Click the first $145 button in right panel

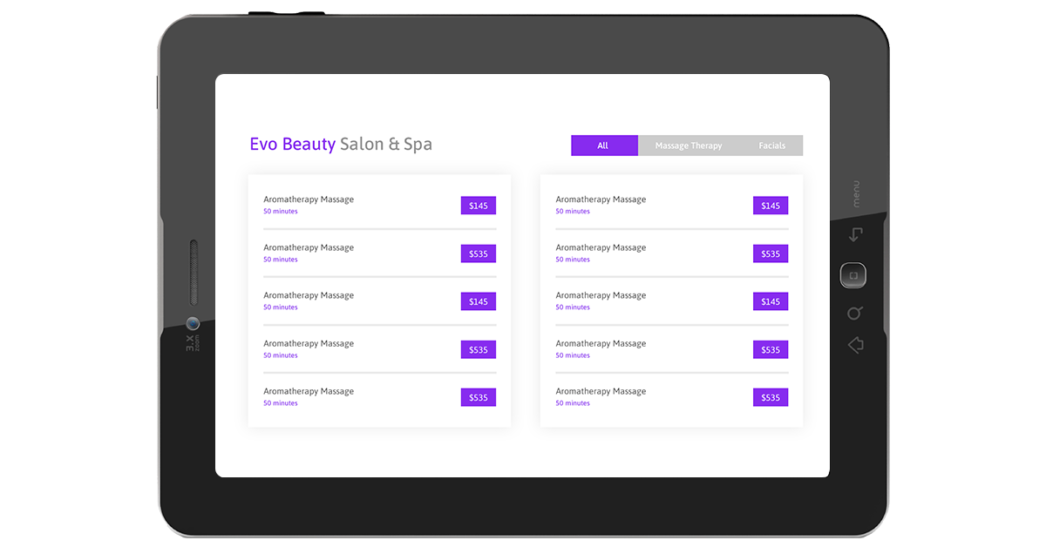(x=771, y=206)
